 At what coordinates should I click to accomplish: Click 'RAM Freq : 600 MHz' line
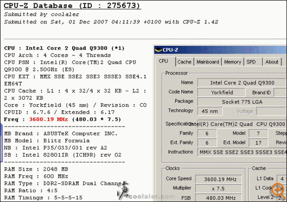tap(36, 176)
